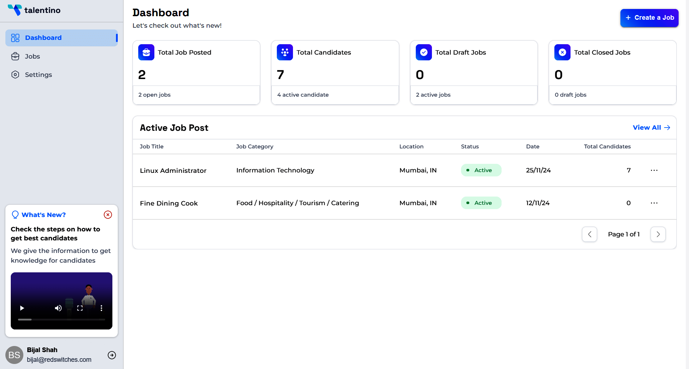Open options menu for Fine Dining Cook row
The width and height of the screenshot is (689, 369).
(x=654, y=203)
